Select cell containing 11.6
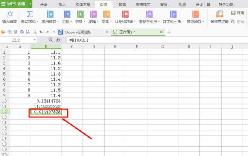Image resolution: width=248 pixels, height=156 pixels. pos(46,63)
